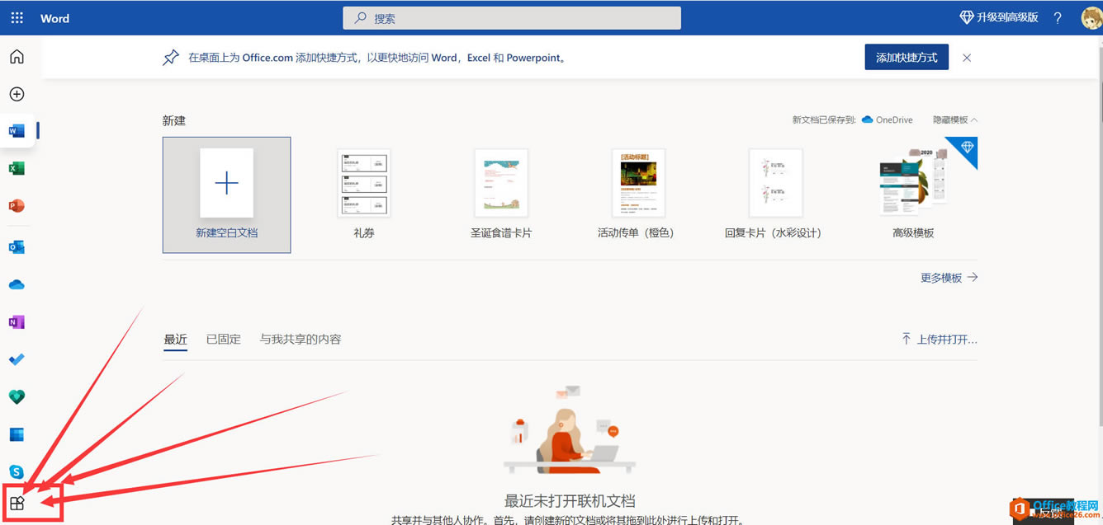The width and height of the screenshot is (1103, 525).
Task: Click the Word title in header
Action: coord(54,18)
